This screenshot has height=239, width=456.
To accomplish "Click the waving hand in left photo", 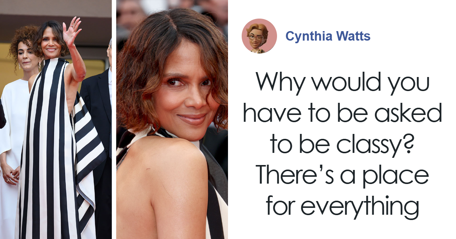I will pos(71,31).
